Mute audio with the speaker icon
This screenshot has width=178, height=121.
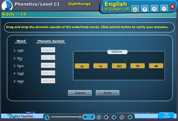click(99, 117)
